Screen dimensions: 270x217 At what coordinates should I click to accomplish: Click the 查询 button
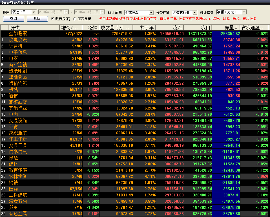[x=14, y=19]
